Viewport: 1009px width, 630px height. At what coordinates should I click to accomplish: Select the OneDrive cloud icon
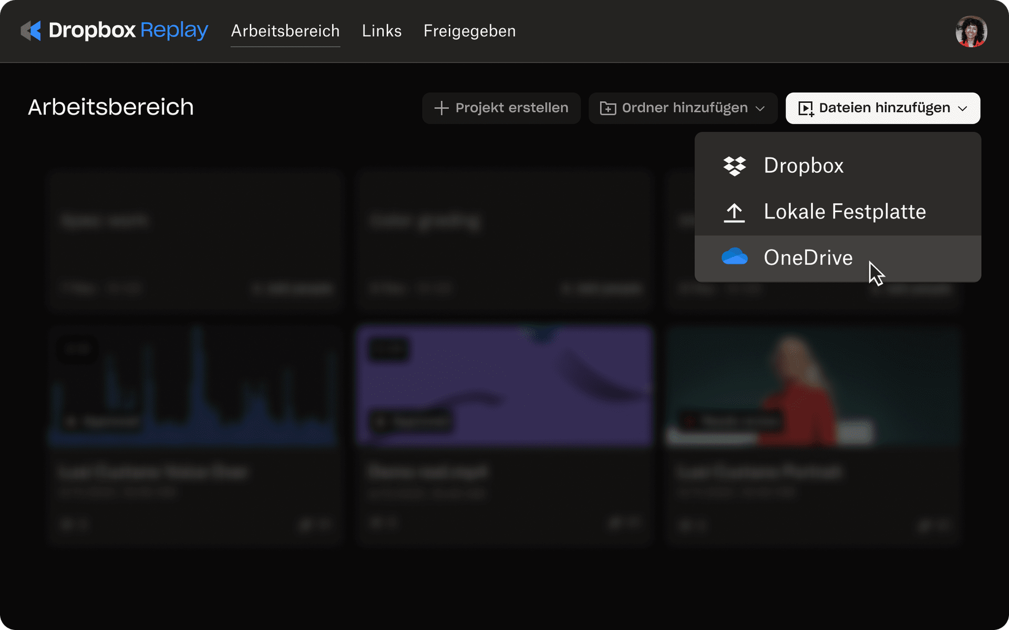point(735,257)
